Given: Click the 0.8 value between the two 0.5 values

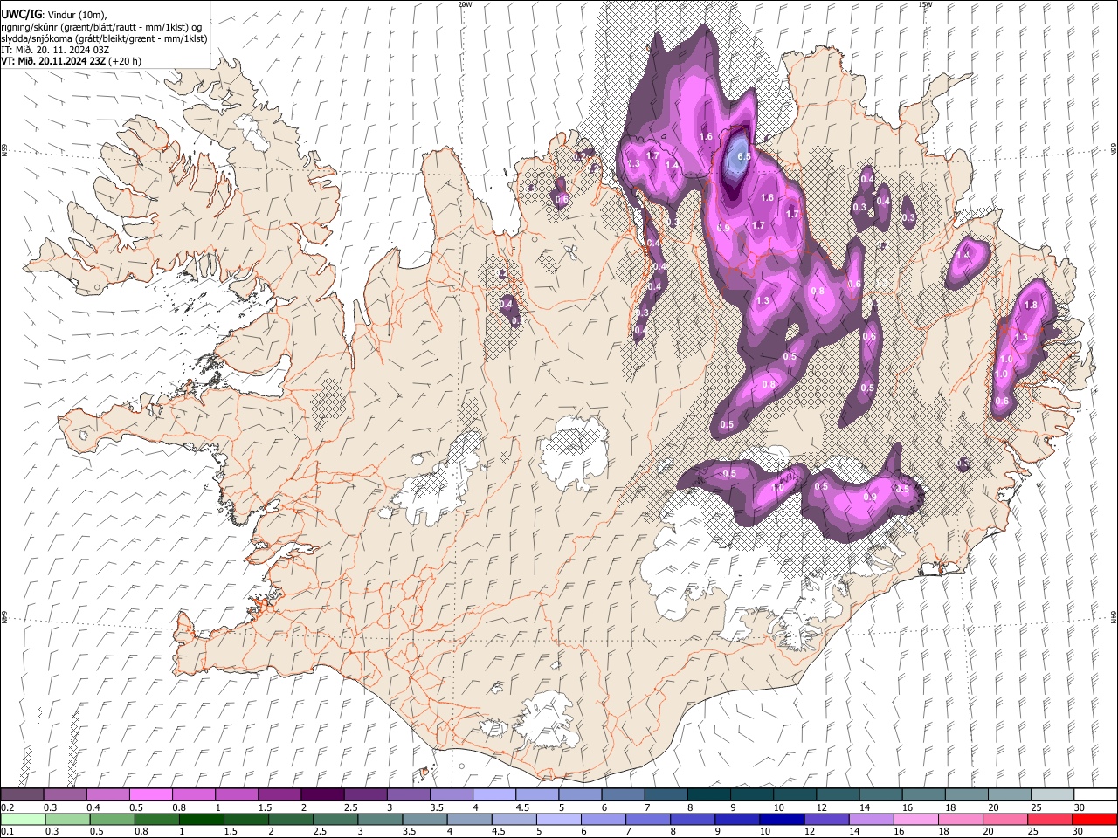Looking at the screenshot, I should (769, 384).
